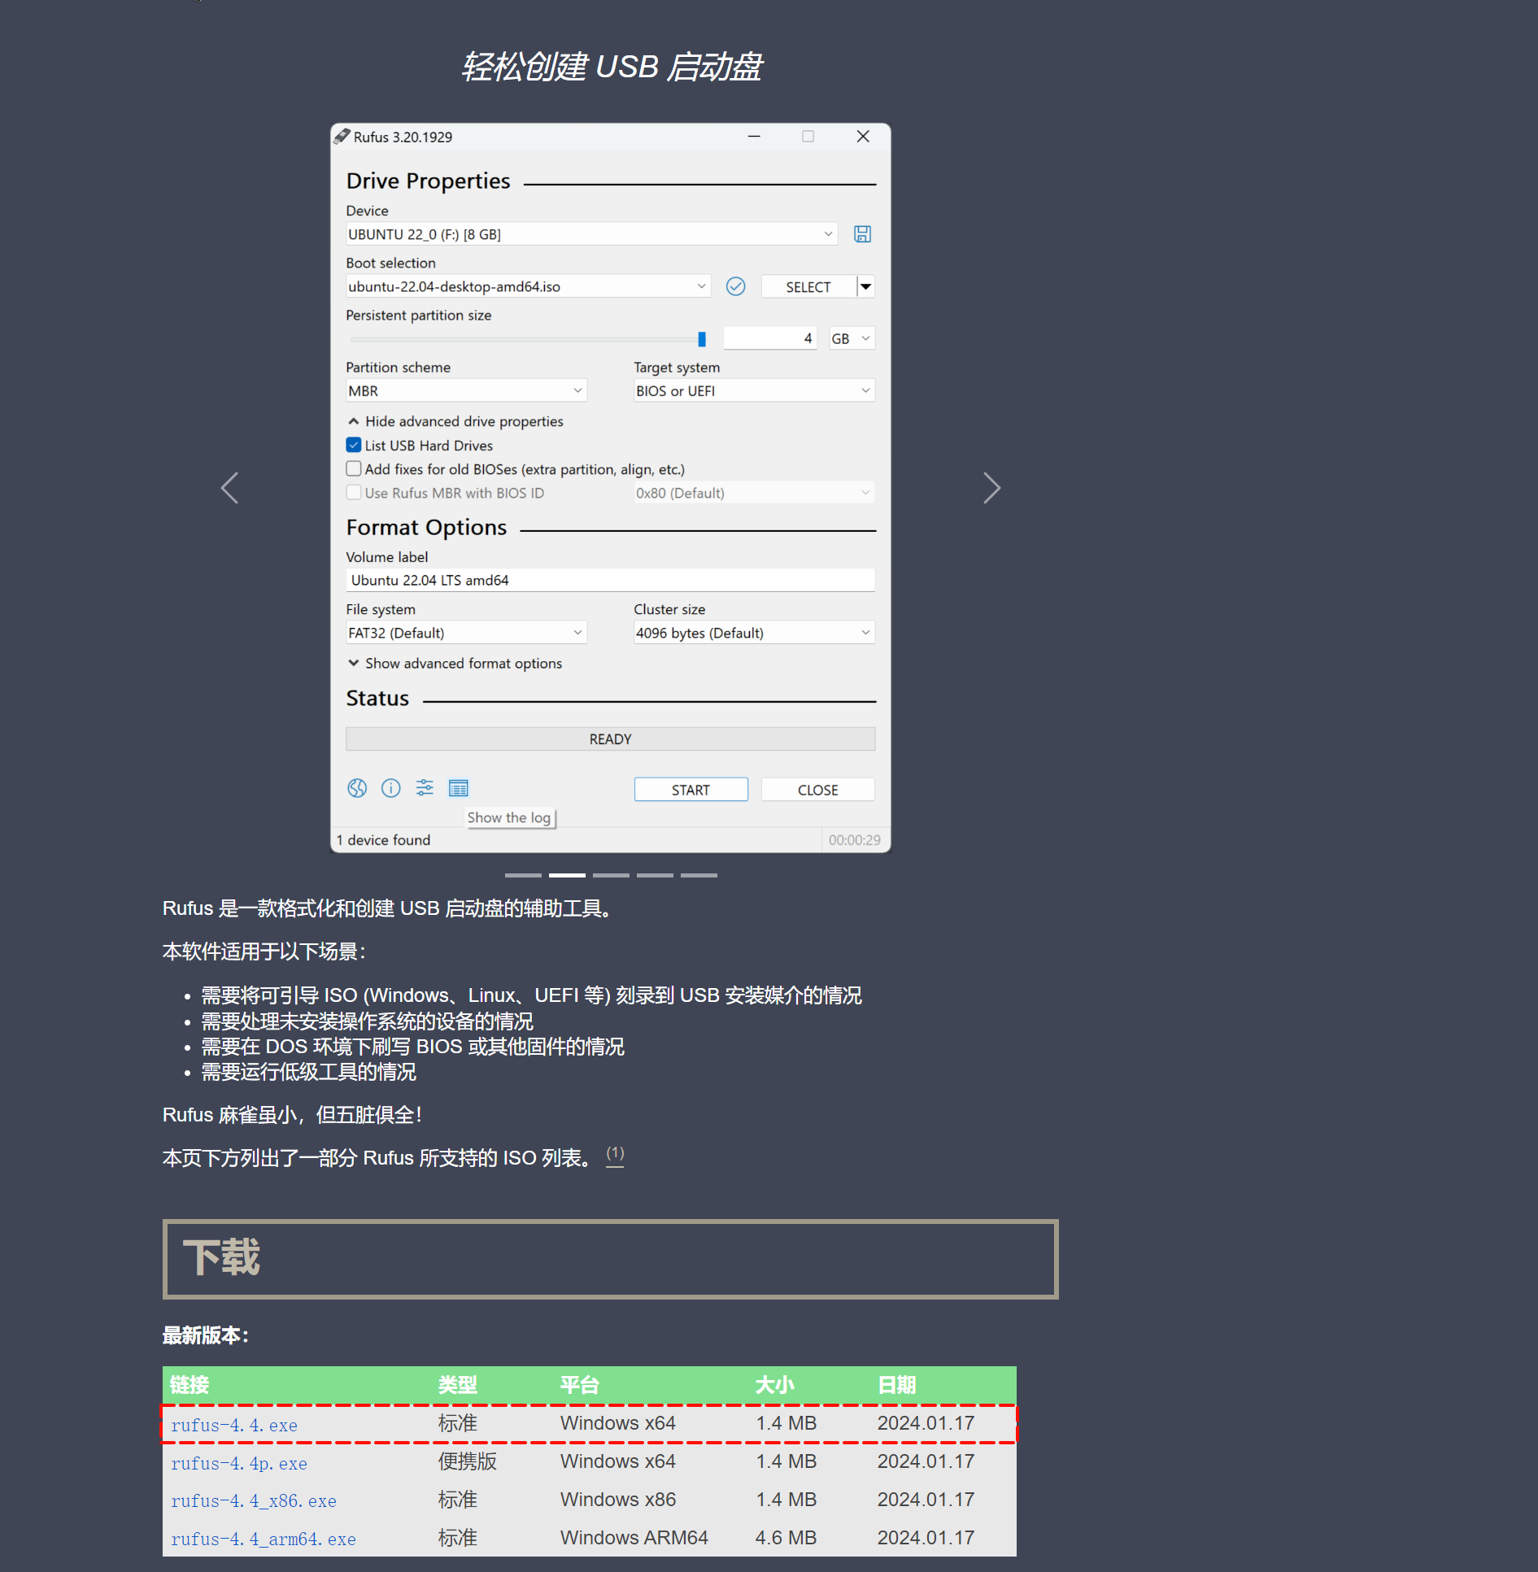This screenshot has width=1538, height=1572.
Task: Open the Partition scheme MBR dropdown
Action: [x=466, y=390]
